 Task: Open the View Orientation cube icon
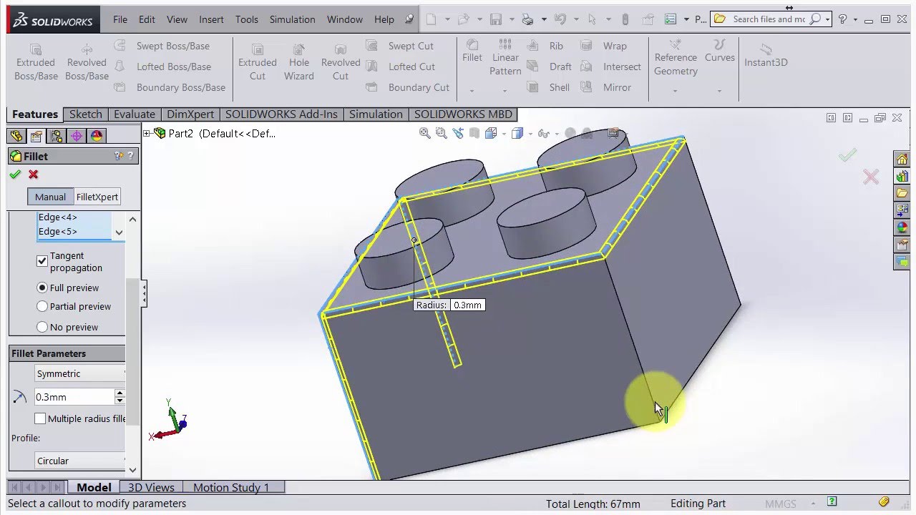[491, 133]
